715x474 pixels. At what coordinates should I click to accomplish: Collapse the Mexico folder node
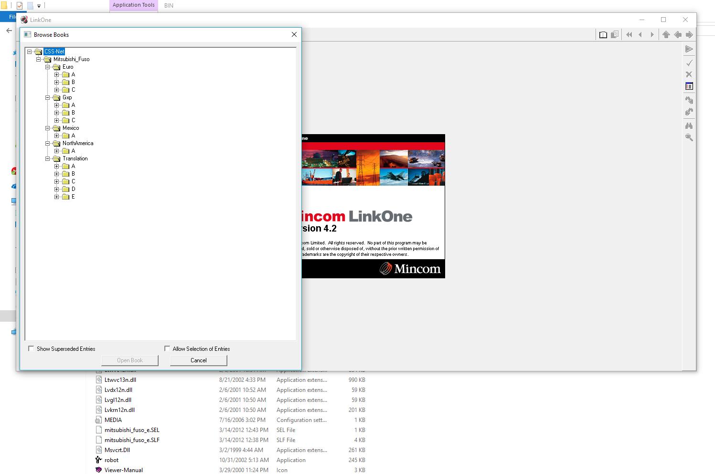(x=48, y=128)
